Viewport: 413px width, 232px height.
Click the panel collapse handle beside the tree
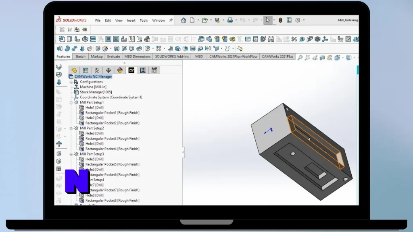click(x=184, y=152)
